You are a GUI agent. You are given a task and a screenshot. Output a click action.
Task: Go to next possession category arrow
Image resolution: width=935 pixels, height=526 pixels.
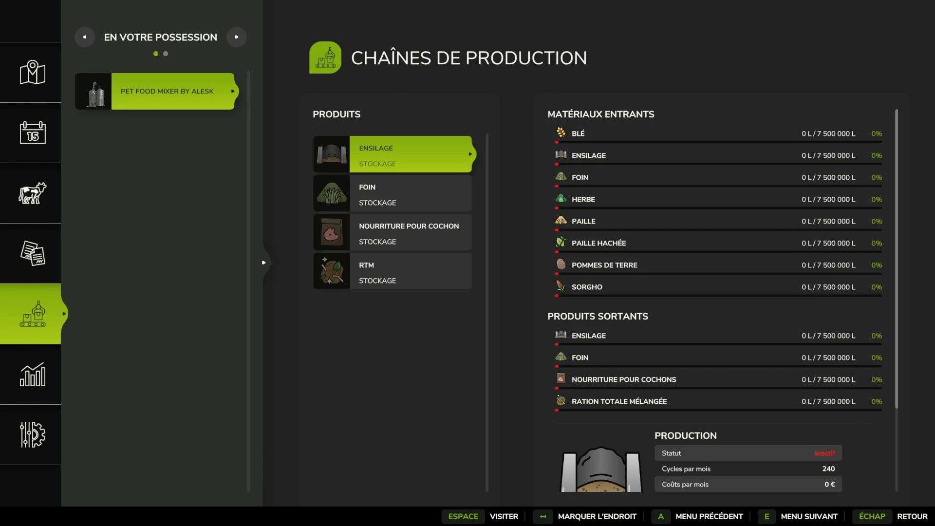coord(237,37)
